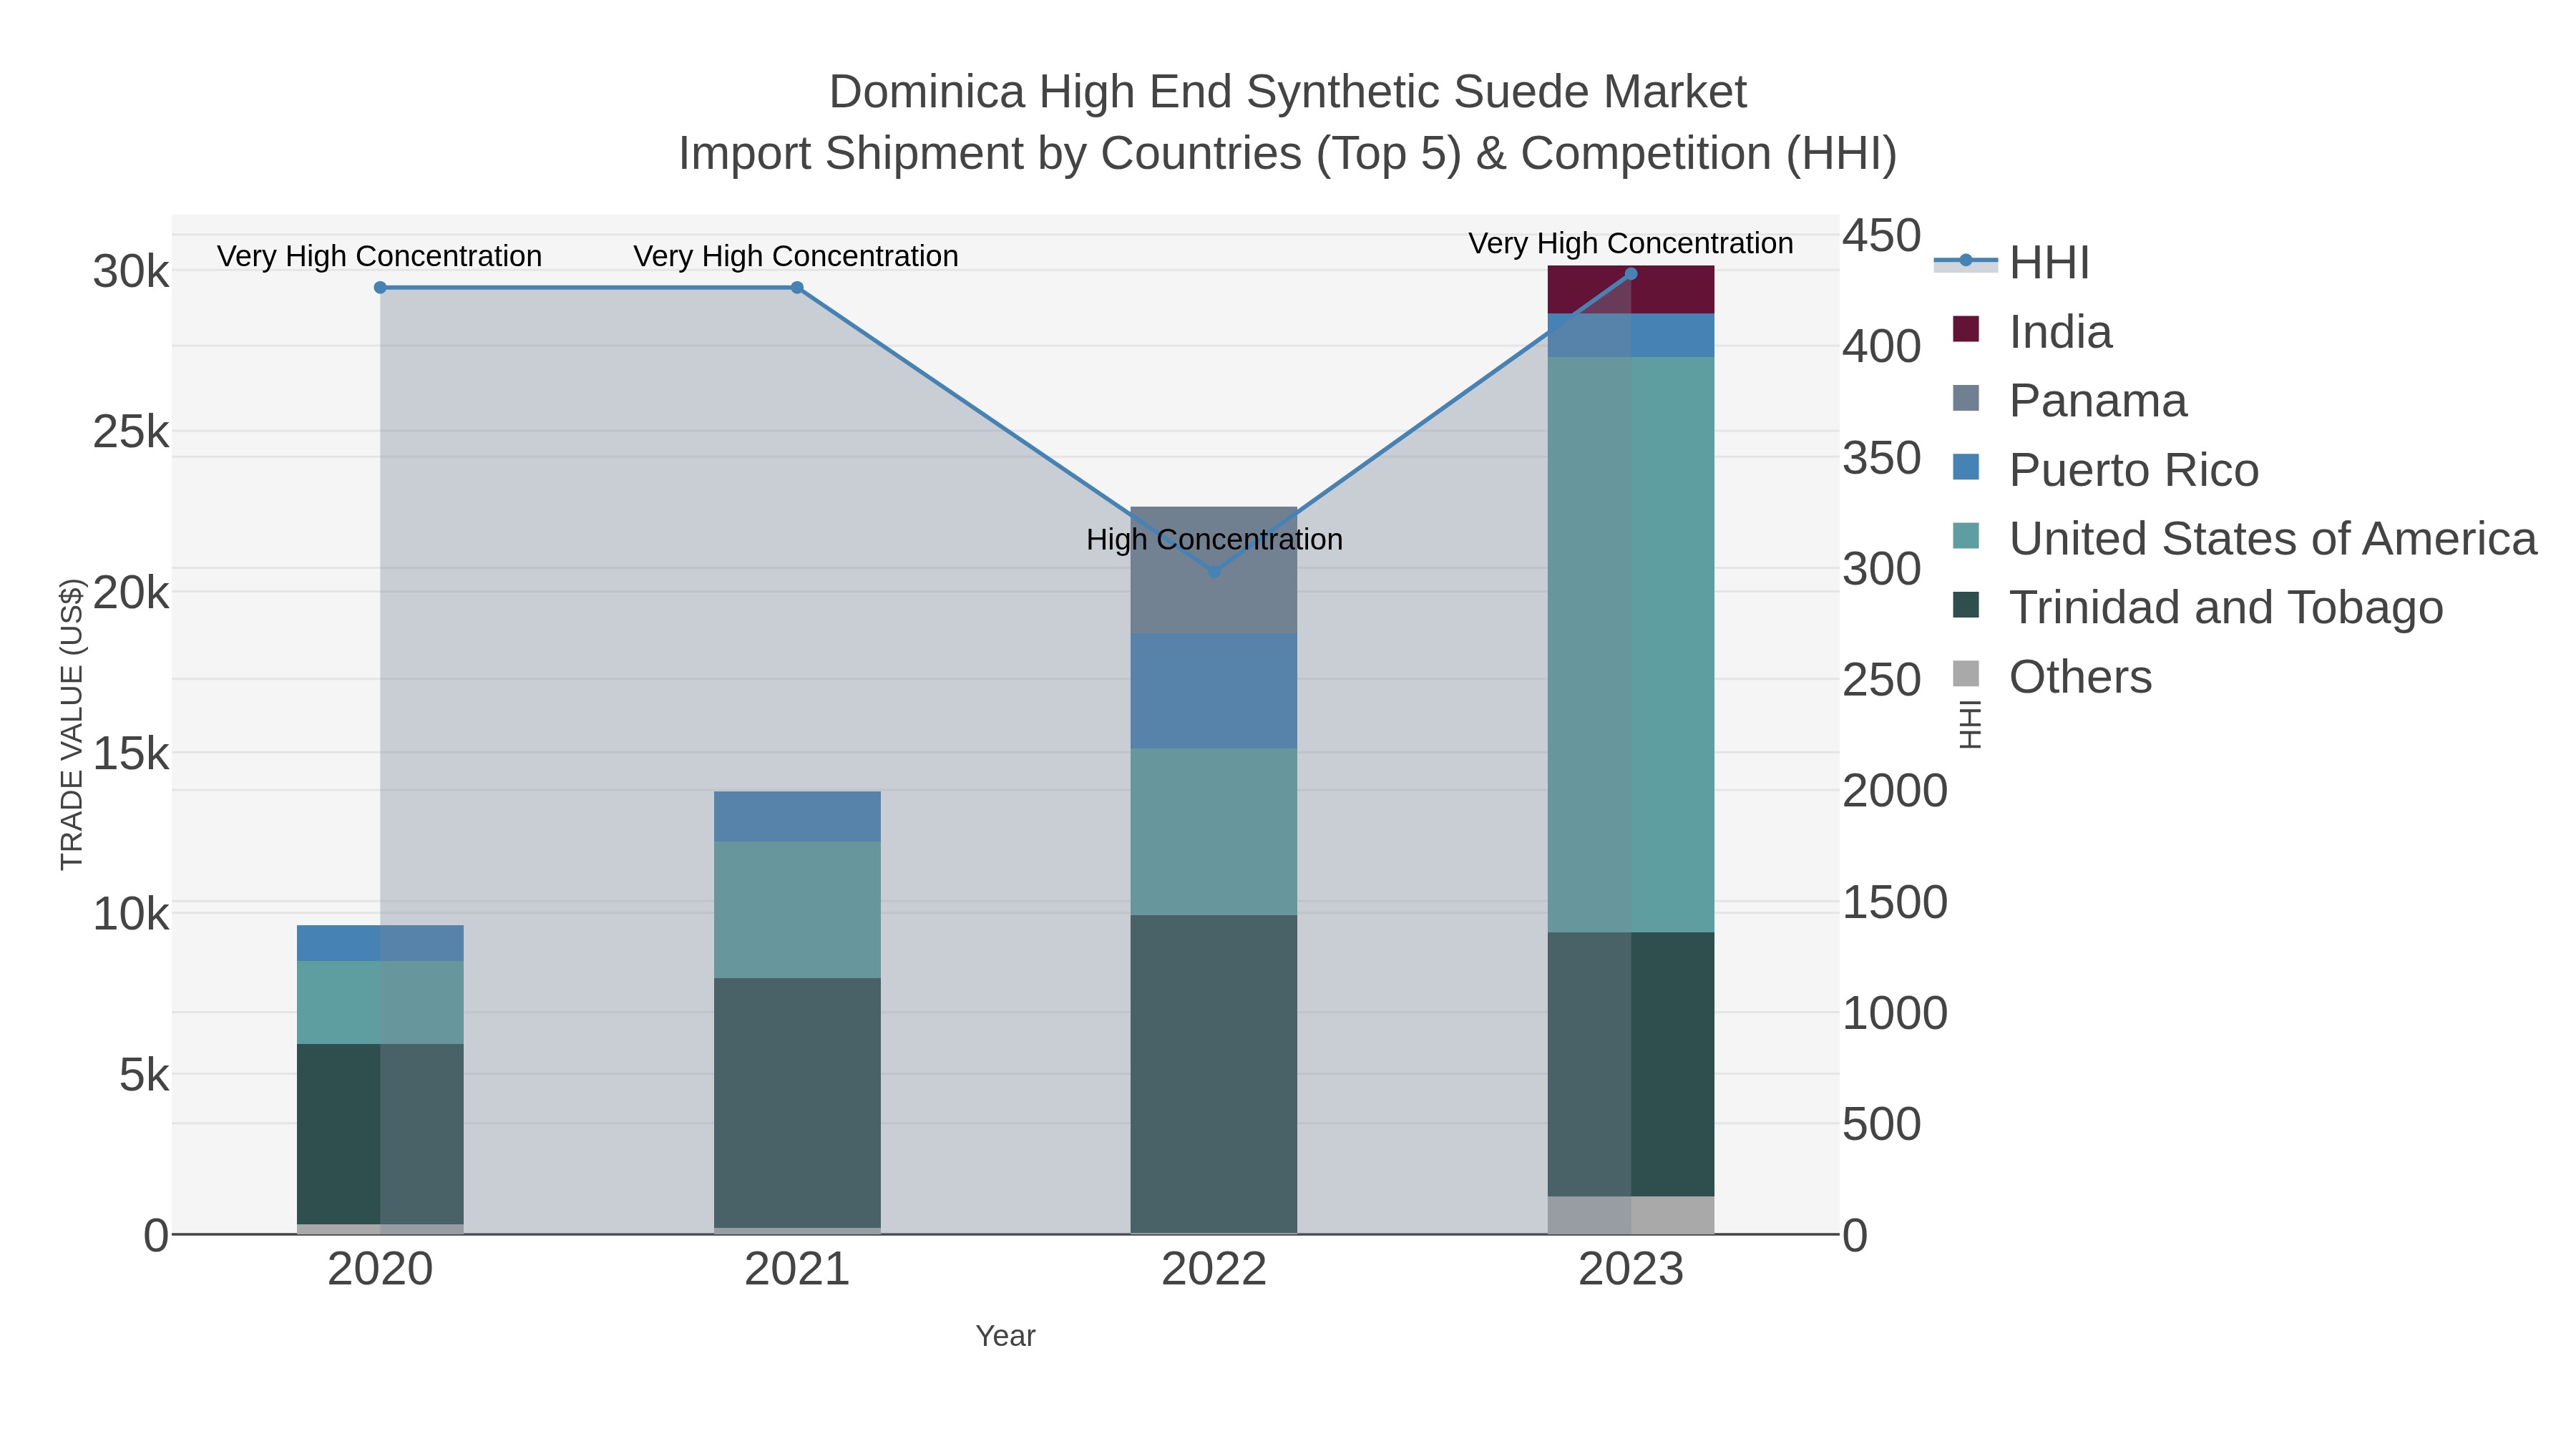This screenshot has height=1449, width=2576.
Task: Click Panama slate legend swatch
Action: point(1966,398)
